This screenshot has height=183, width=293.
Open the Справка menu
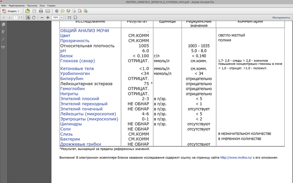51,6
